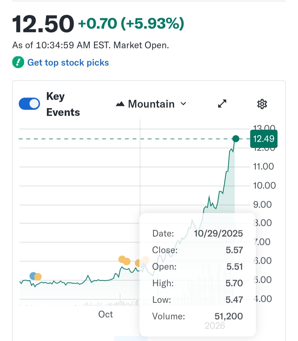Select the 10/29/2025 date value

218,234
